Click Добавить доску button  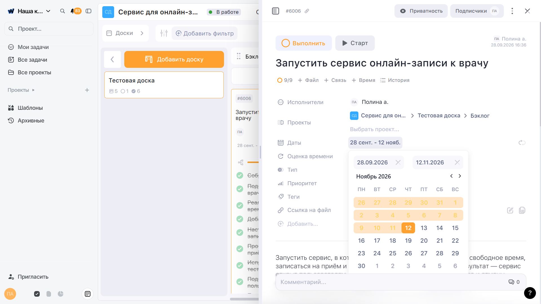coord(174,59)
